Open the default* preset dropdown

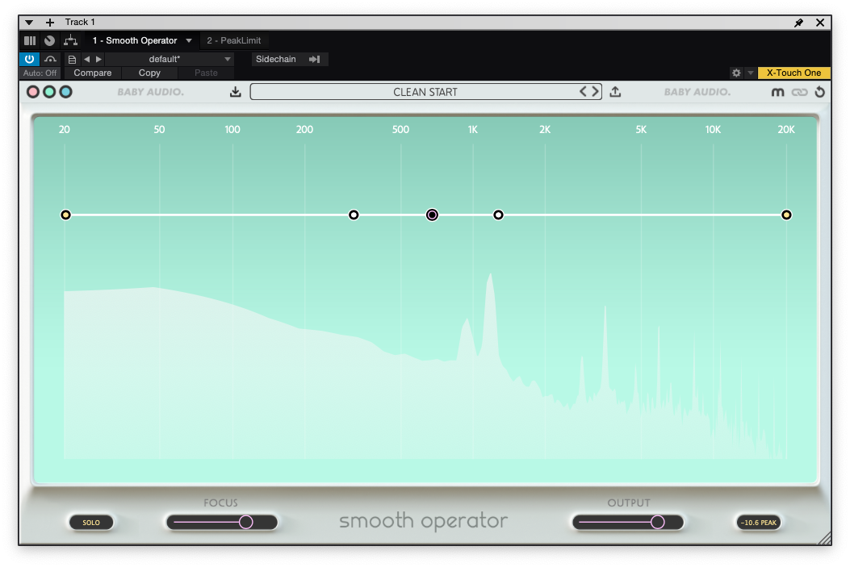[x=170, y=59]
